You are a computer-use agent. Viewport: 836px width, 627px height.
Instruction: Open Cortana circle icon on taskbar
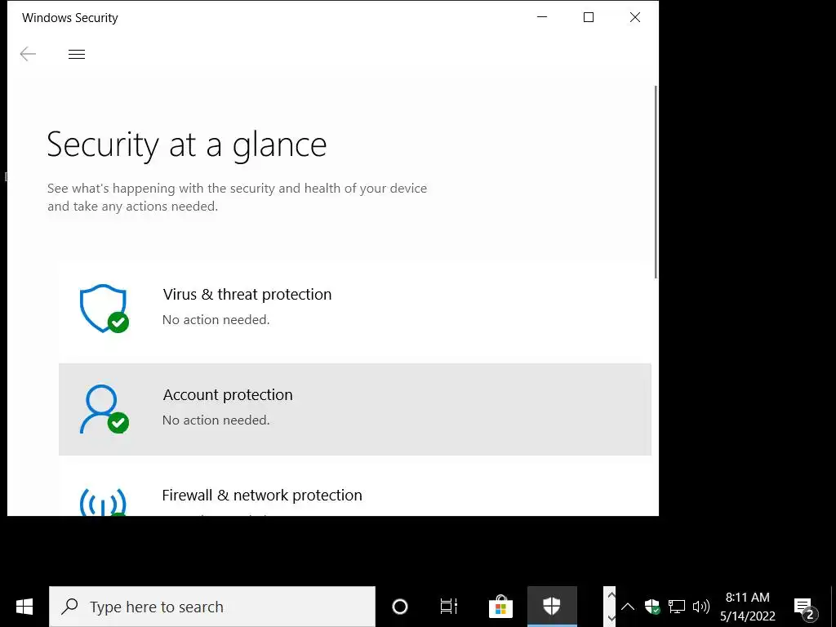pos(400,607)
